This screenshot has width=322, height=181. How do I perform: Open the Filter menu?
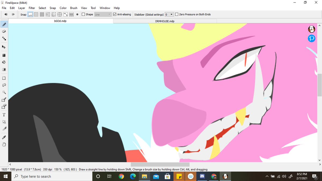[x=32, y=8]
